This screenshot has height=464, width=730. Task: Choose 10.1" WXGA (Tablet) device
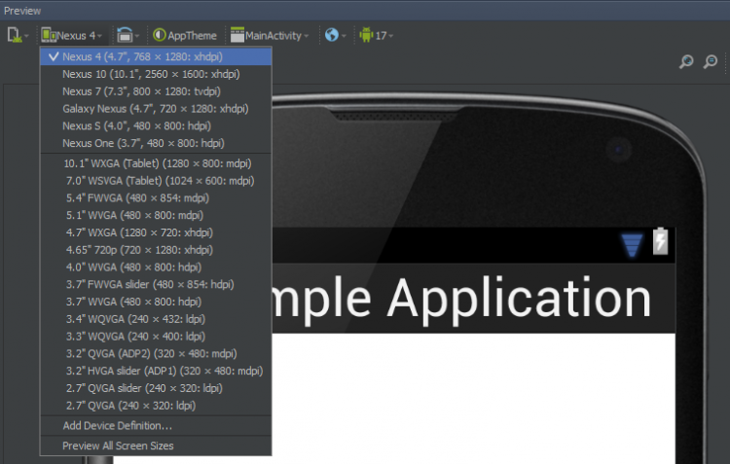(156, 163)
